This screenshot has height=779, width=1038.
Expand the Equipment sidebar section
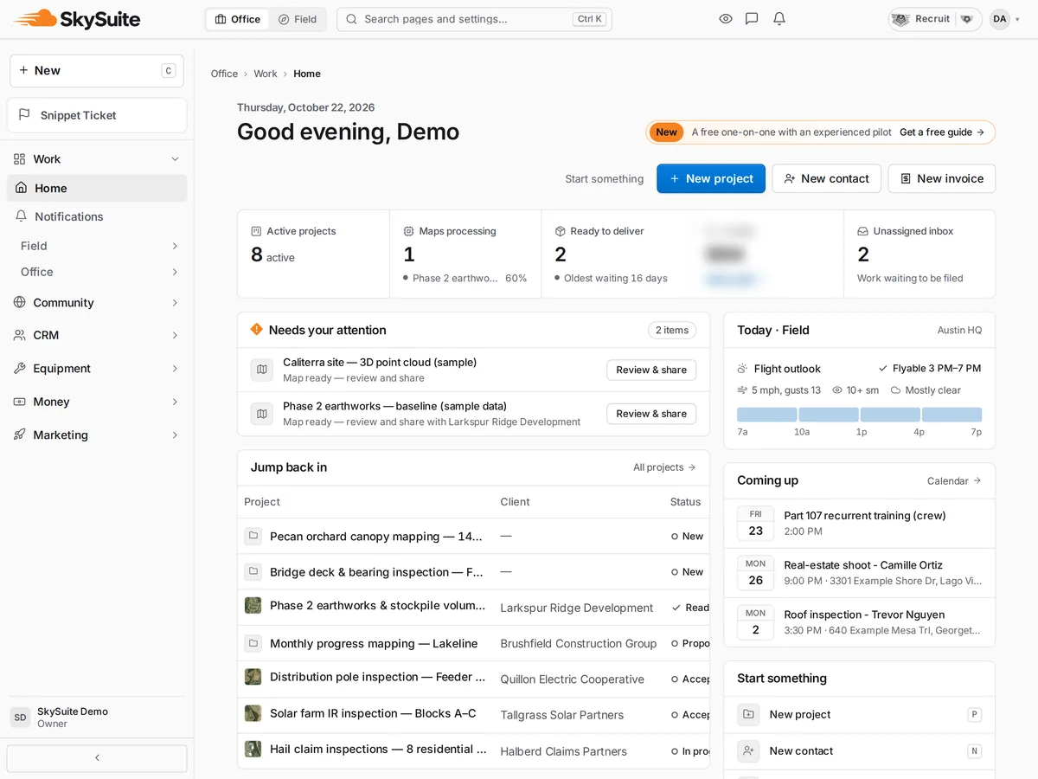(97, 368)
